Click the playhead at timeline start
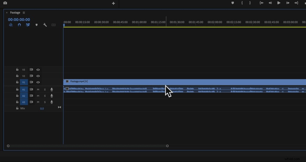Image resolution: width=306 pixels, height=162 pixels. (64, 25)
